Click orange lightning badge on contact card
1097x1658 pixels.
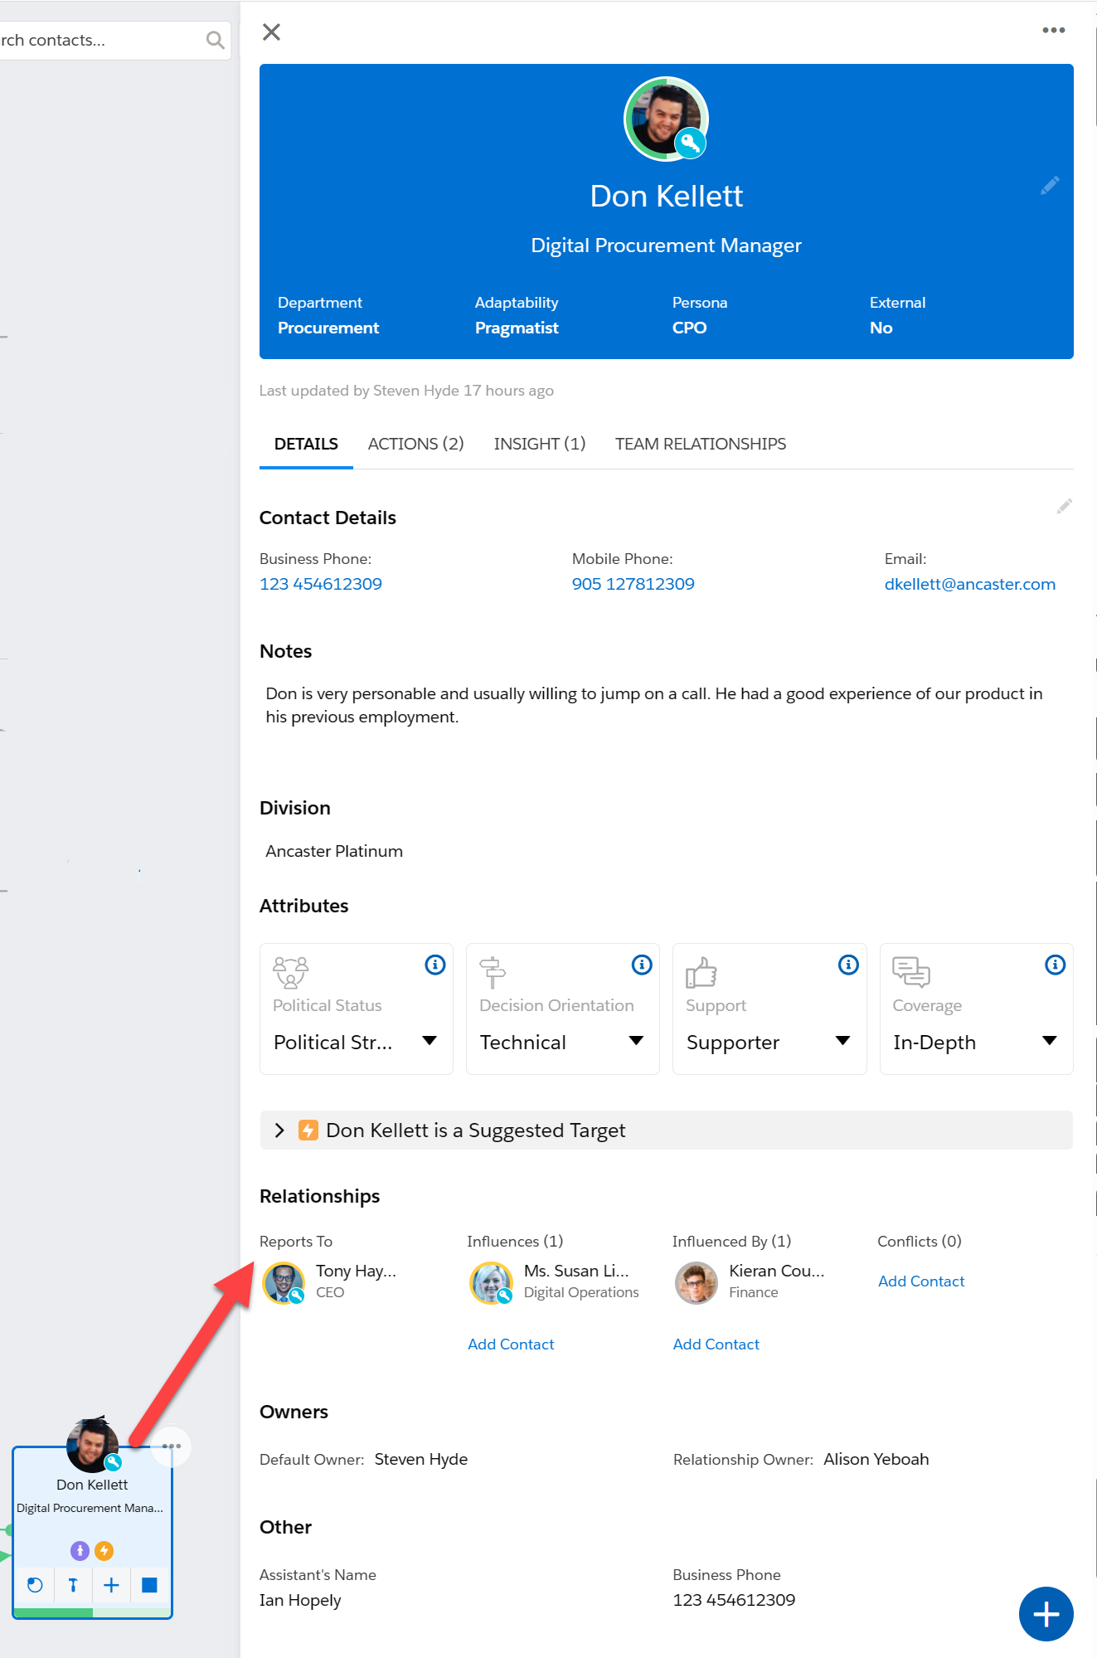(x=104, y=1550)
